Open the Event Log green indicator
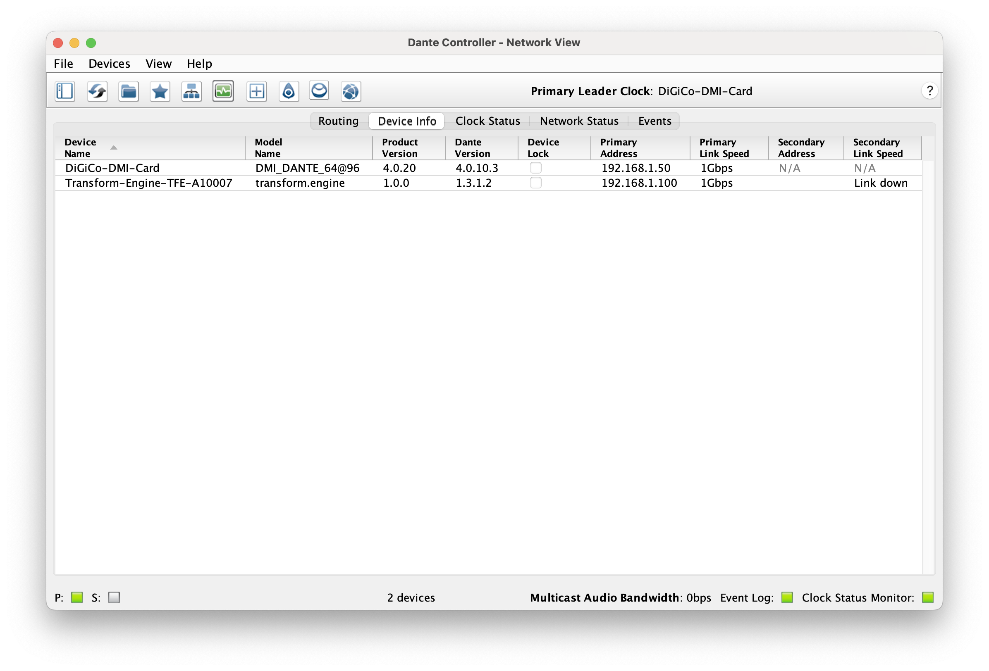Image resolution: width=989 pixels, height=671 pixels. (787, 597)
